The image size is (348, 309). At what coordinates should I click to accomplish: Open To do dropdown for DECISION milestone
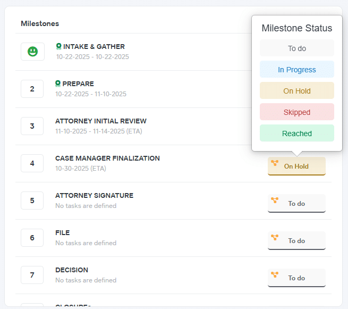[x=296, y=278]
